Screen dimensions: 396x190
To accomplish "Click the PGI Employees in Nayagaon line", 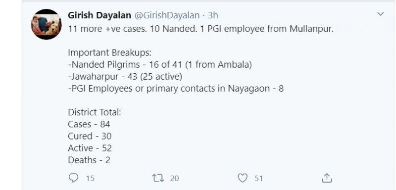I will click(x=176, y=89).
